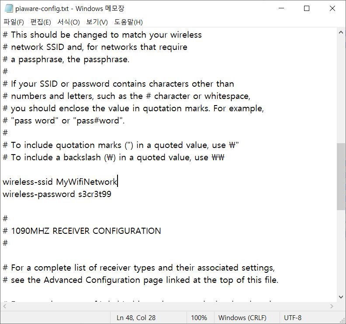Open the 도움말(H) menu
The height and width of the screenshot is (324, 346).
pos(128,22)
